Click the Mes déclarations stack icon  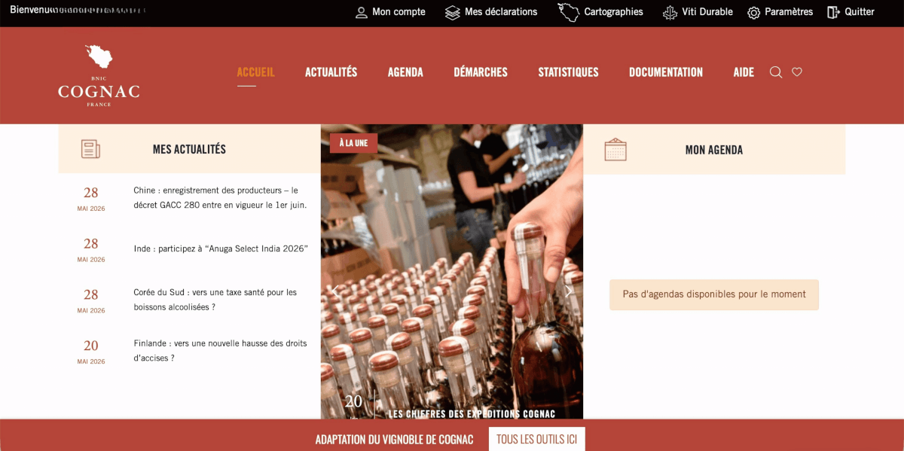pyautogui.click(x=452, y=12)
